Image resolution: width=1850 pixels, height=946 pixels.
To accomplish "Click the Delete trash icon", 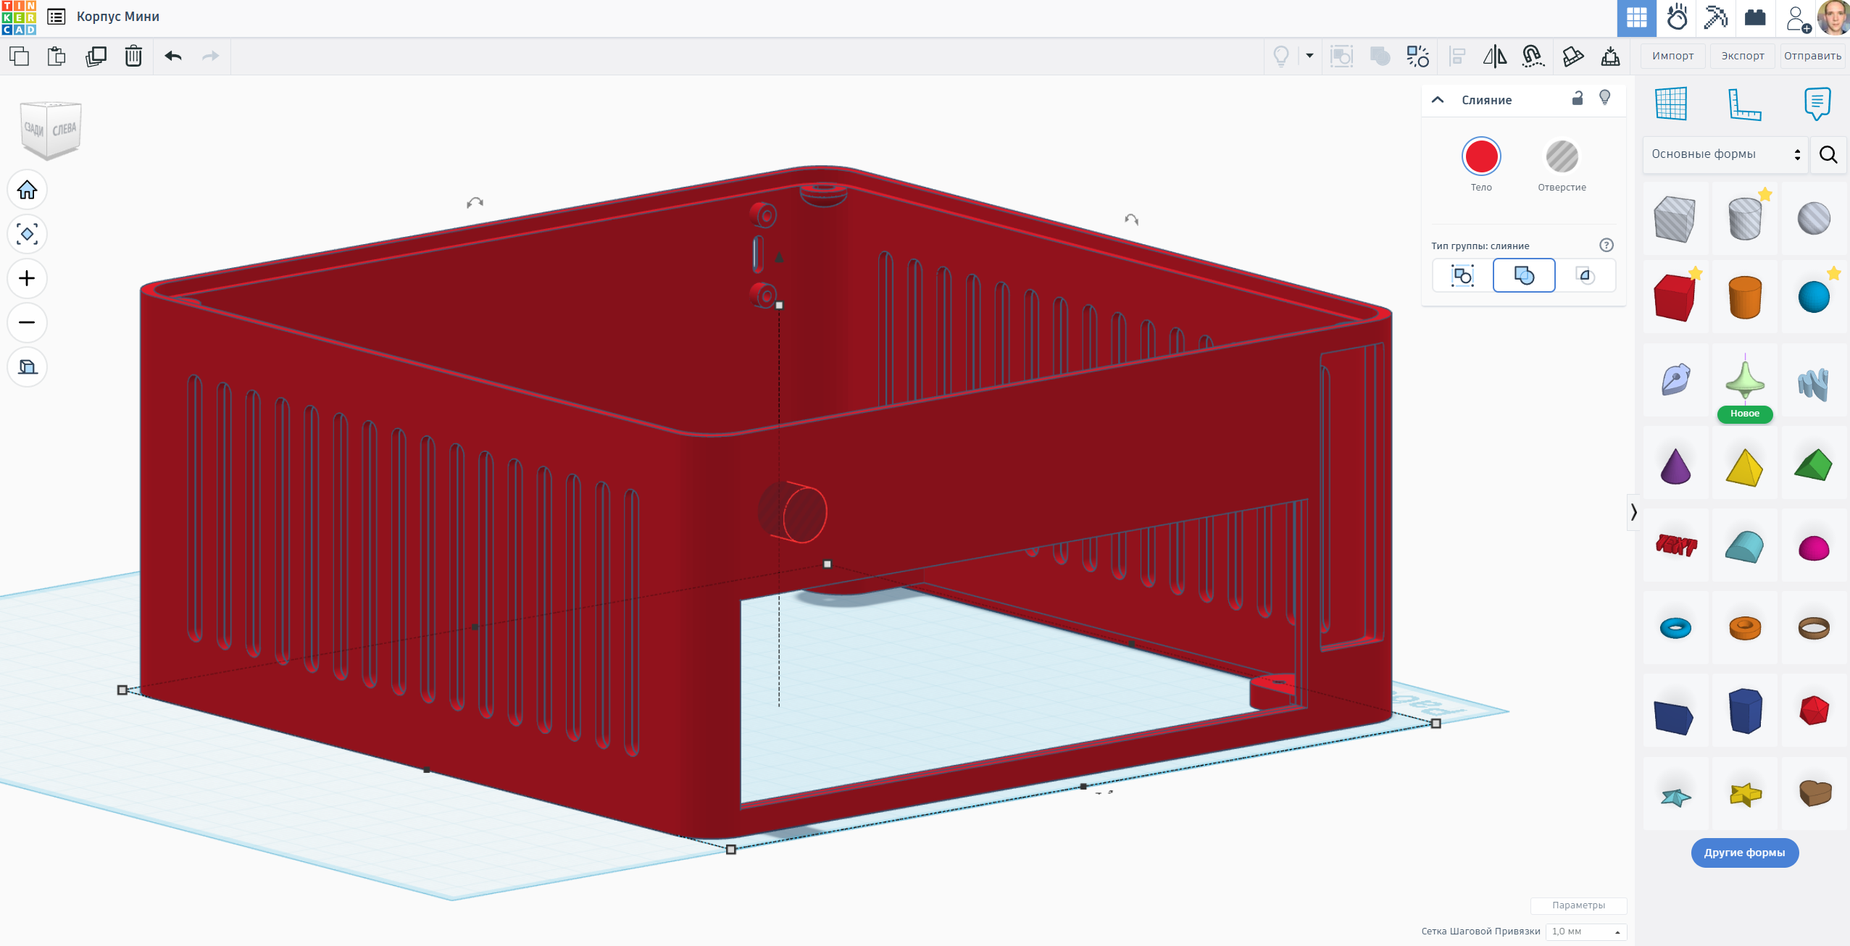I will click(x=133, y=56).
